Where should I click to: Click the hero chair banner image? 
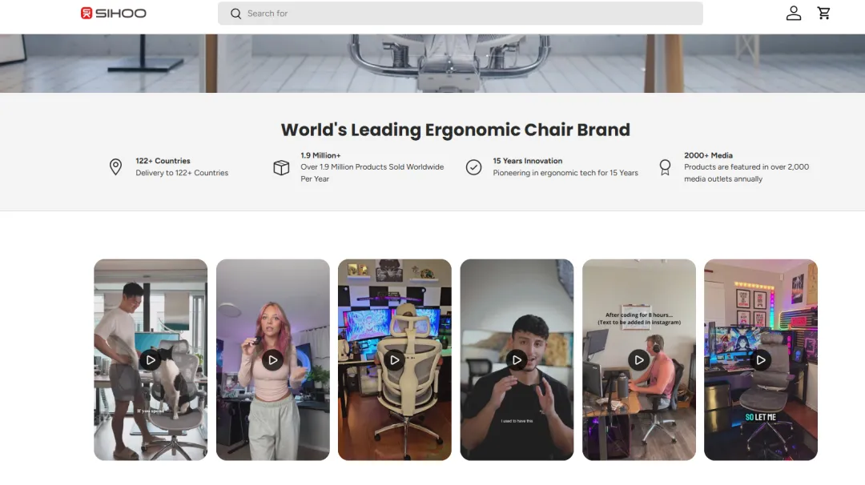point(432,63)
